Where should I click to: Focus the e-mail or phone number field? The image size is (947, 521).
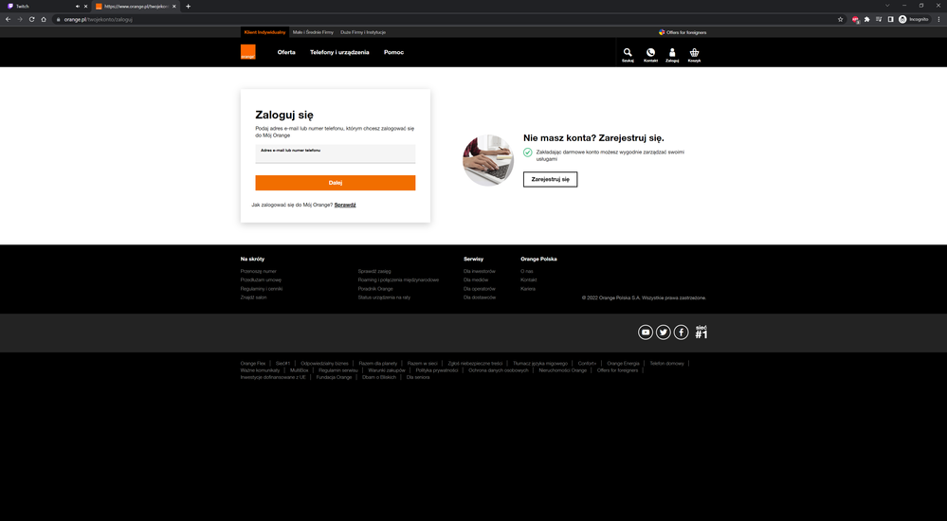(x=336, y=154)
